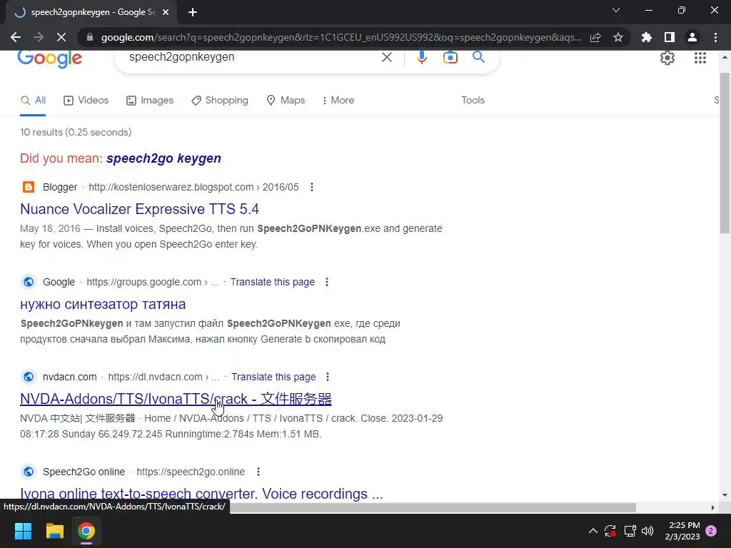The height and width of the screenshot is (548, 731).
Task: Click the Blogger favicon of first result
Action: pyautogui.click(x=29, y=187)
